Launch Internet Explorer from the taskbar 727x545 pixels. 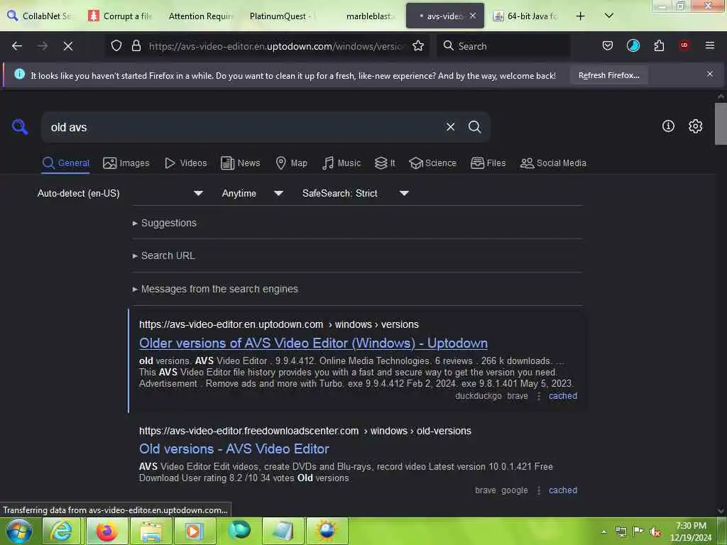pos(61,531)
